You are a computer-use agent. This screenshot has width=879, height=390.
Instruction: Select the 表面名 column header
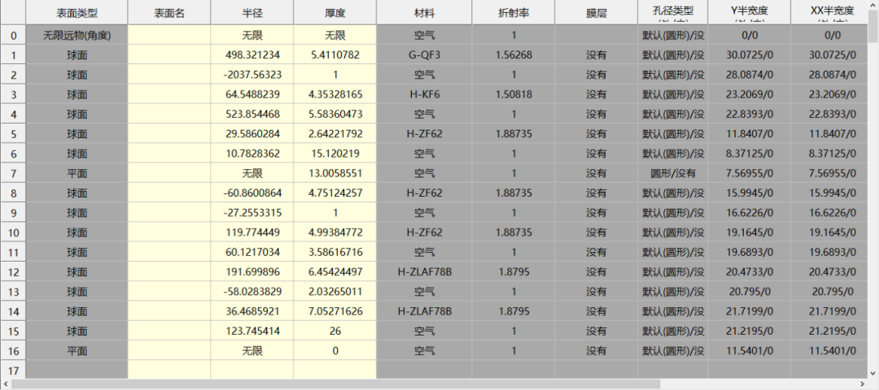[x=169, y=12]
